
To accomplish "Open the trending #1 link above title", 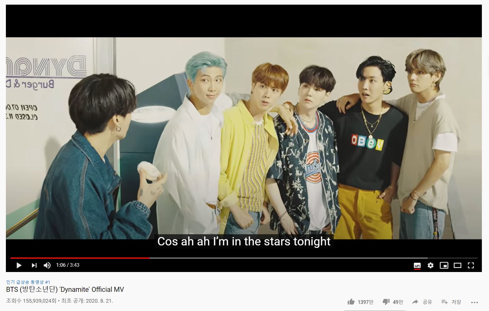I will [x=28, y=282].
